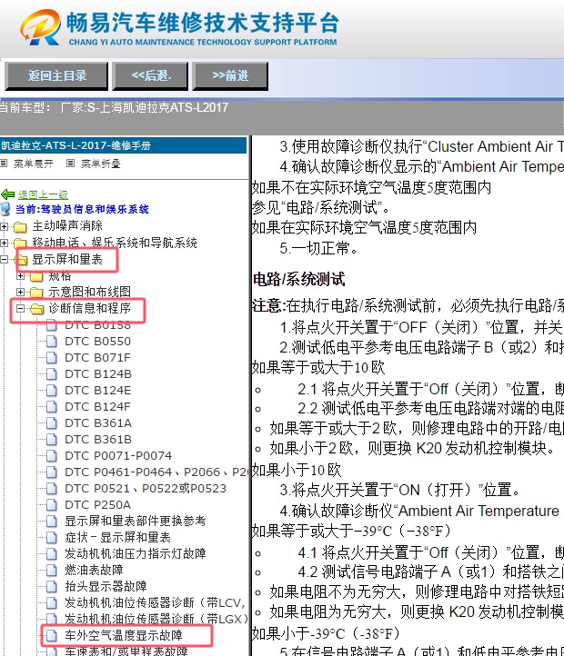Screen dimensions: 564x656
Task: Expand the 主动噪声消除 folder node
Action: tap(4, 227)
